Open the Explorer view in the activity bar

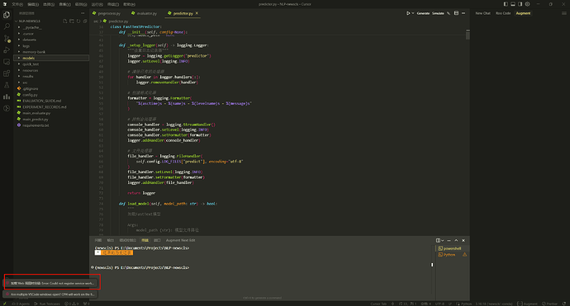coord(7,15)
